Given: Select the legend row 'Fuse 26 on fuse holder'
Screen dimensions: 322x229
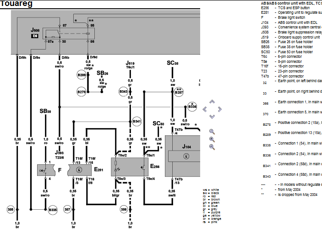Looking at the screenshot, I should point(287,42).
